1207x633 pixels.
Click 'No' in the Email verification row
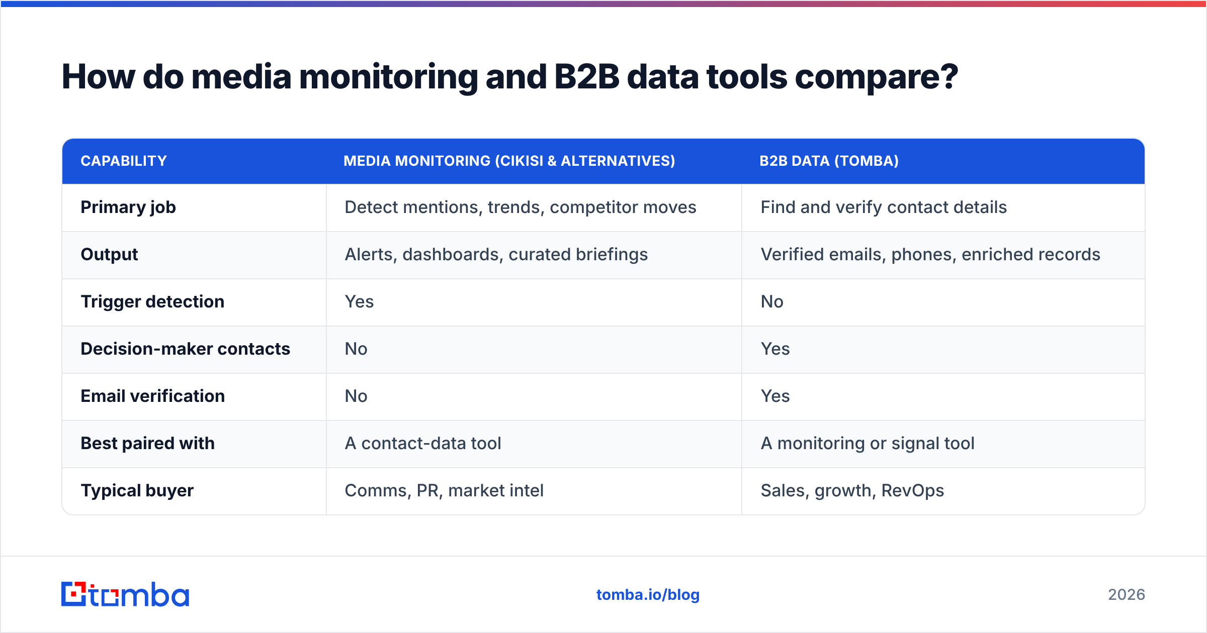pos(356,396)
